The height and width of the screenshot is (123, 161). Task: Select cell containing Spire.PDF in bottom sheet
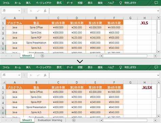pos(36,102)
